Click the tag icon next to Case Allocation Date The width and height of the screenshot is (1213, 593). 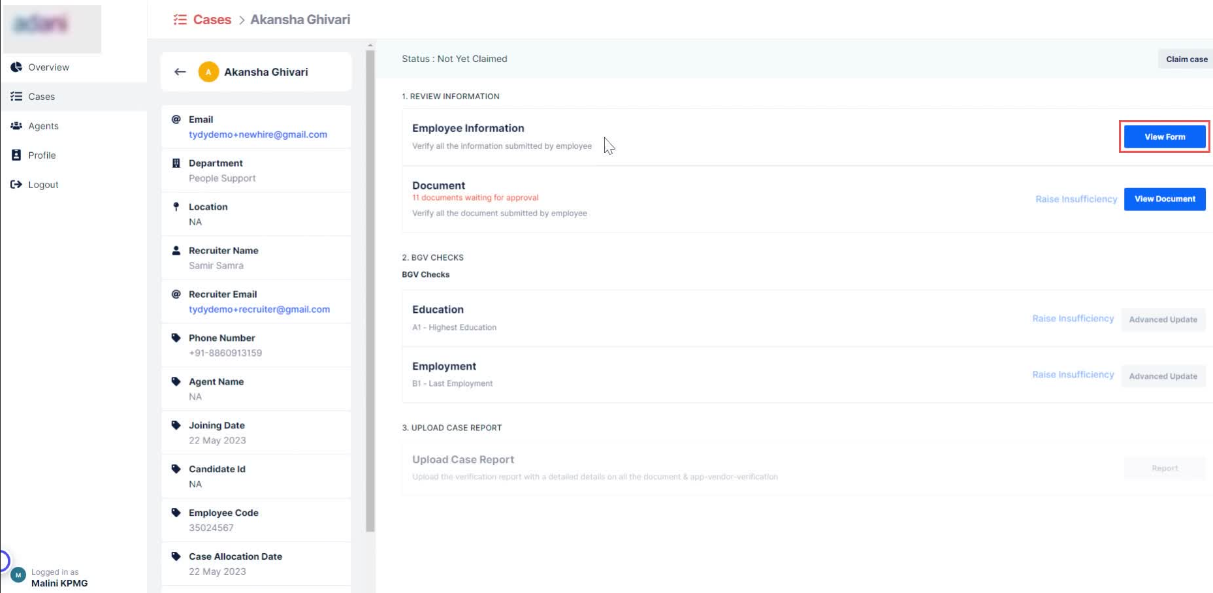coord(176,556)
